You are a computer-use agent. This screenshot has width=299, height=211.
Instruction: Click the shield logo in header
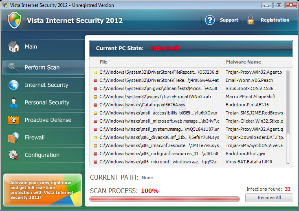point(15,20)
